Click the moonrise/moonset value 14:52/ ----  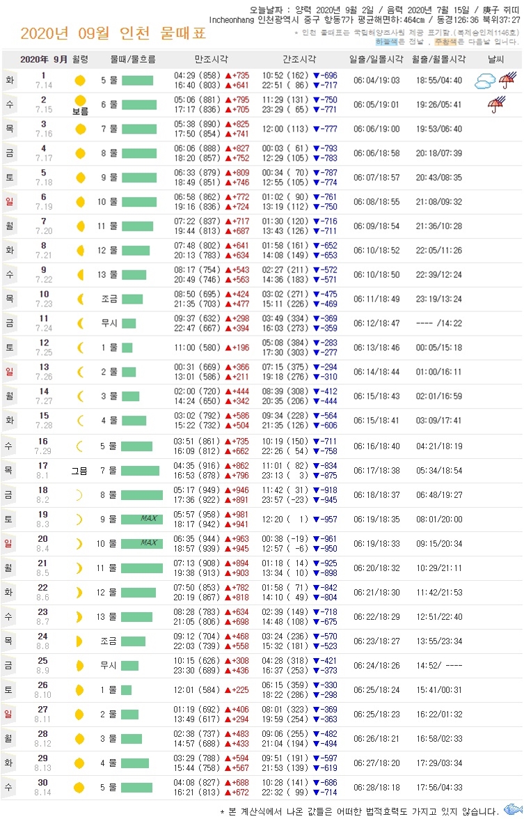pyautogui.click(x=439, y=666)
